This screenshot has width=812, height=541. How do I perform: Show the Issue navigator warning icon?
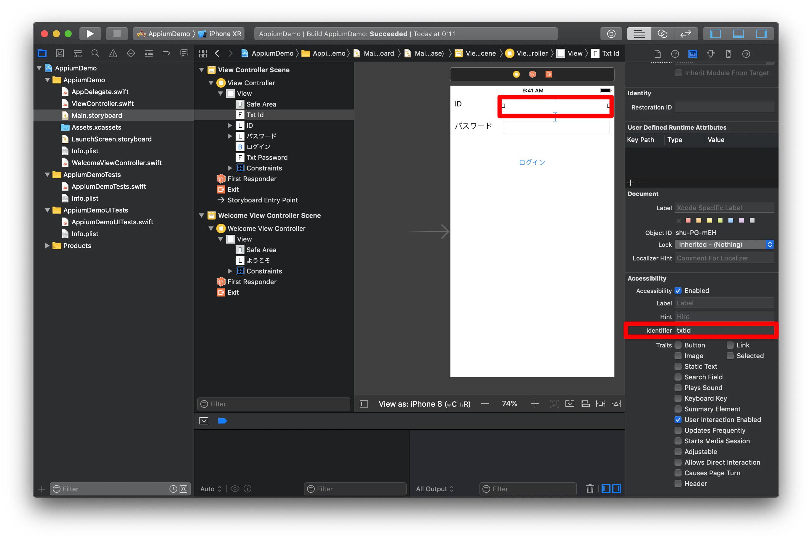pyautogui.click(x=113, y=54)
